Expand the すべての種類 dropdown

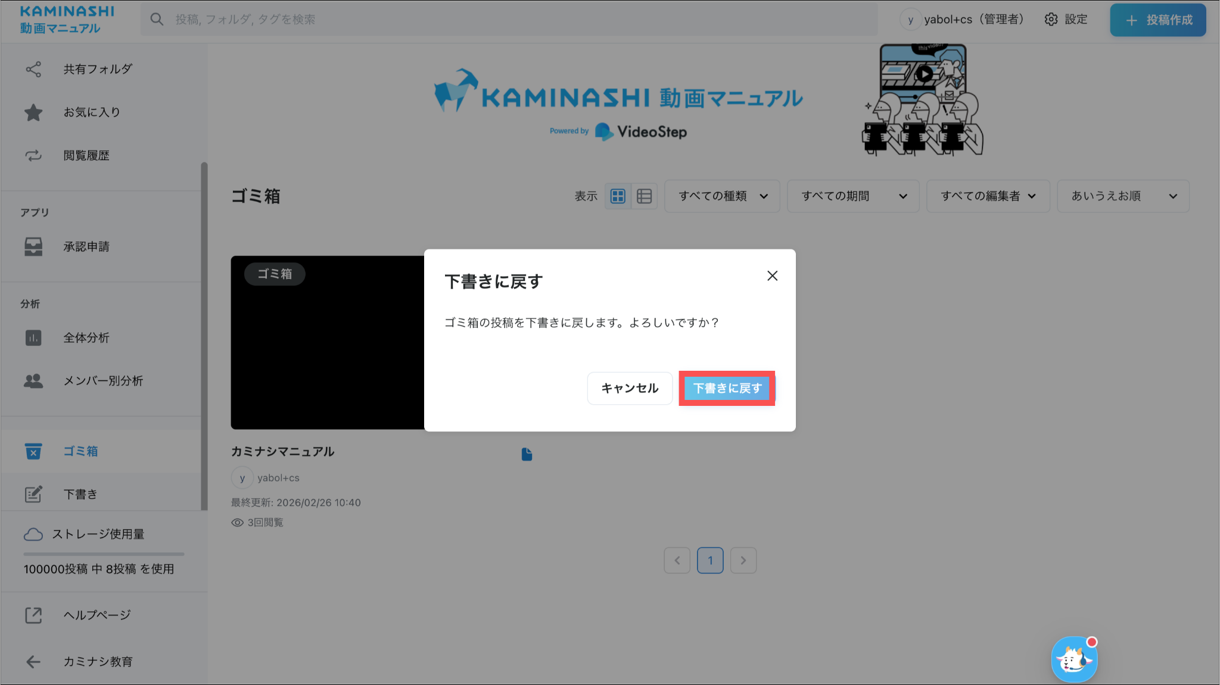coord(722,196)
